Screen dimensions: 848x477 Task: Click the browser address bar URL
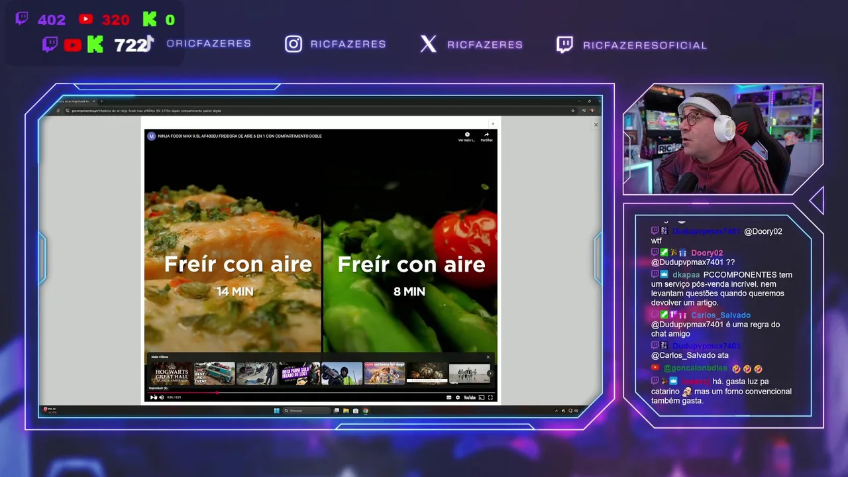click(146, 111)
